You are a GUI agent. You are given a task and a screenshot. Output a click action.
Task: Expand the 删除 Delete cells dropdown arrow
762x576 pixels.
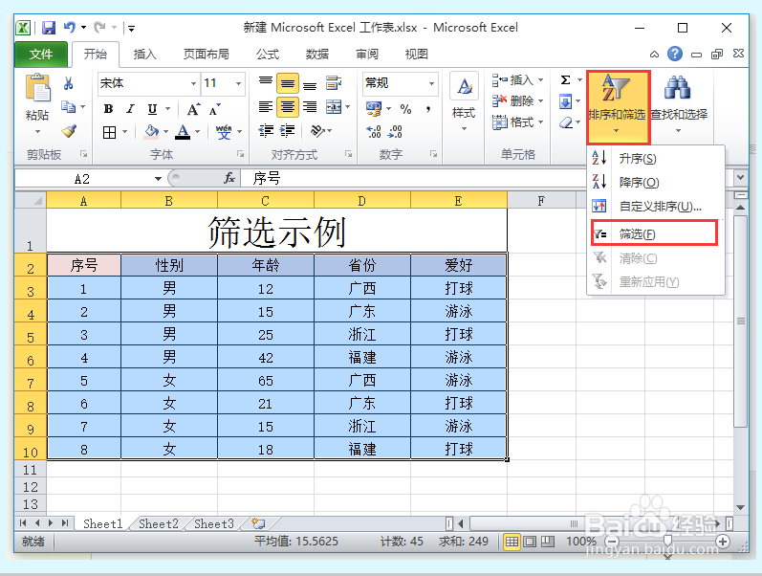(x=540, y=101)
